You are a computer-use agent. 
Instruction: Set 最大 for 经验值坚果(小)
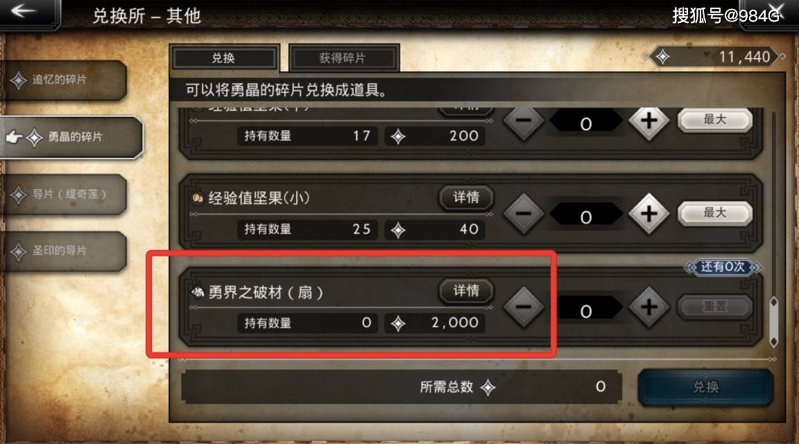715,213
